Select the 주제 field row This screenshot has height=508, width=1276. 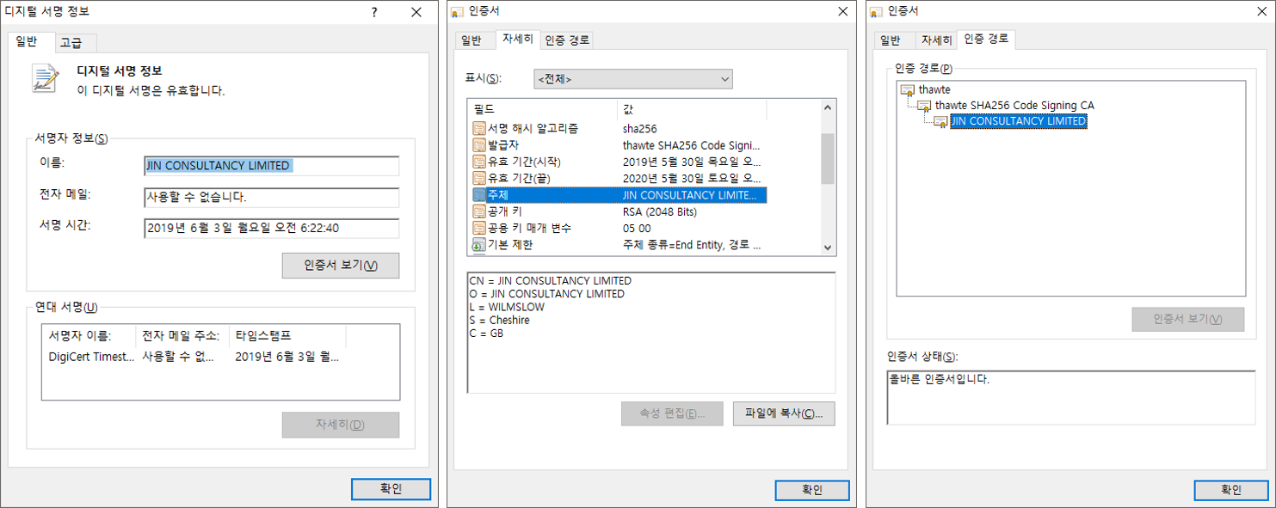click(620, 195)
